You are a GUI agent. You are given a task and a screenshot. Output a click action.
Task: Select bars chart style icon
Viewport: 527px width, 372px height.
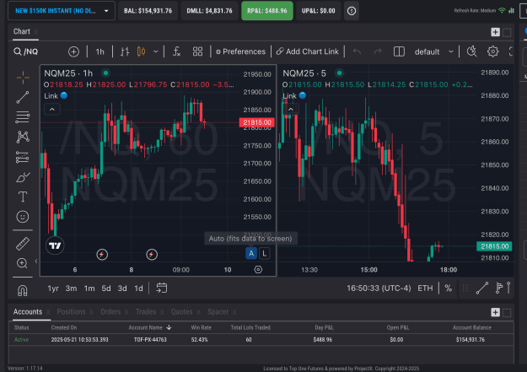point(125,51)
